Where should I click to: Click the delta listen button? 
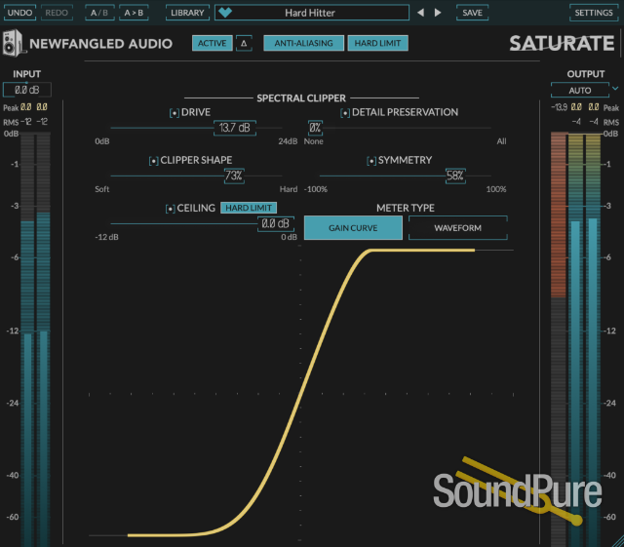tap(244, 43)
